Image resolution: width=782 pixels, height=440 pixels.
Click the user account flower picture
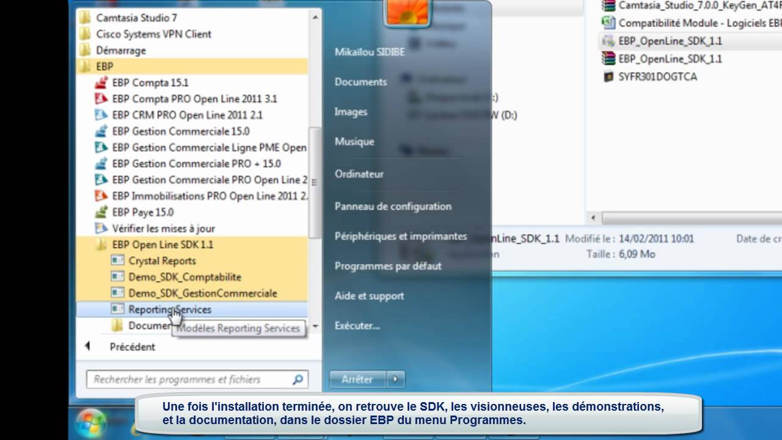[407, 12]
